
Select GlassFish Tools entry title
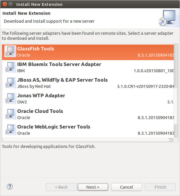[35, 49]
